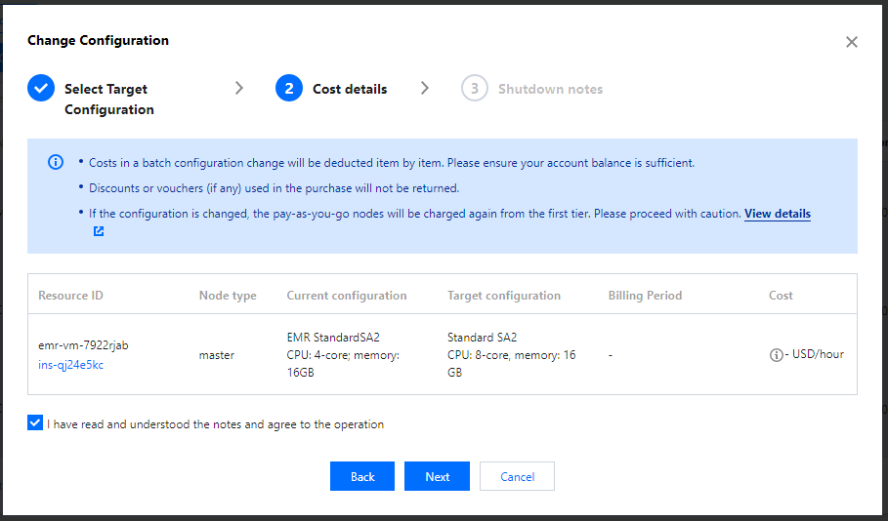Uncheck the agreement checkbox for the operation
Image resolution: width=888 pixels, height=521 pixels.
[x=36, y=423]
